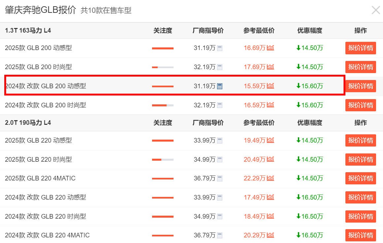View price trend chart icon beside 18.49万

tap(271, 216)
